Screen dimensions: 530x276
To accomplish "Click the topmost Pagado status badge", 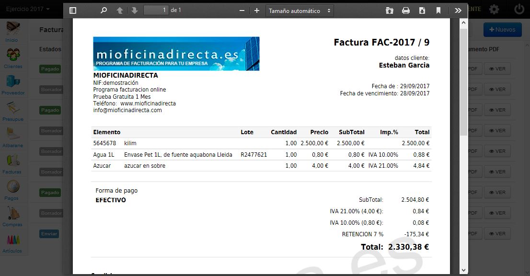I will point(50,69).
